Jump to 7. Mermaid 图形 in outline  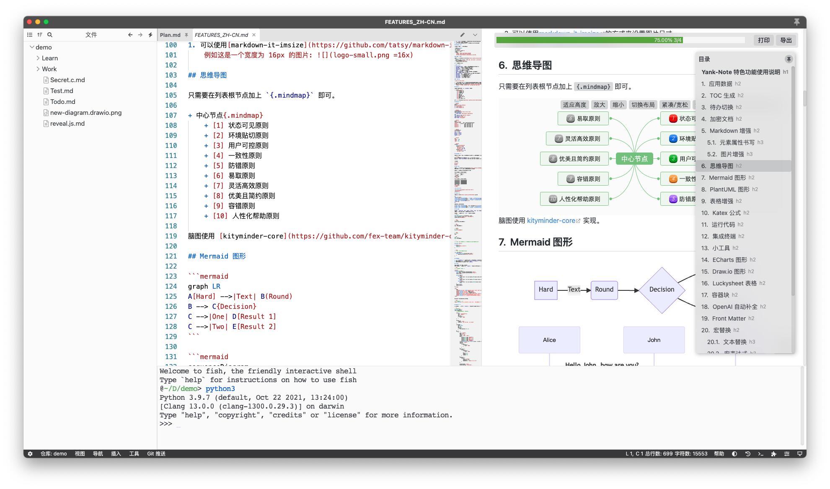[x=744, y=178]
